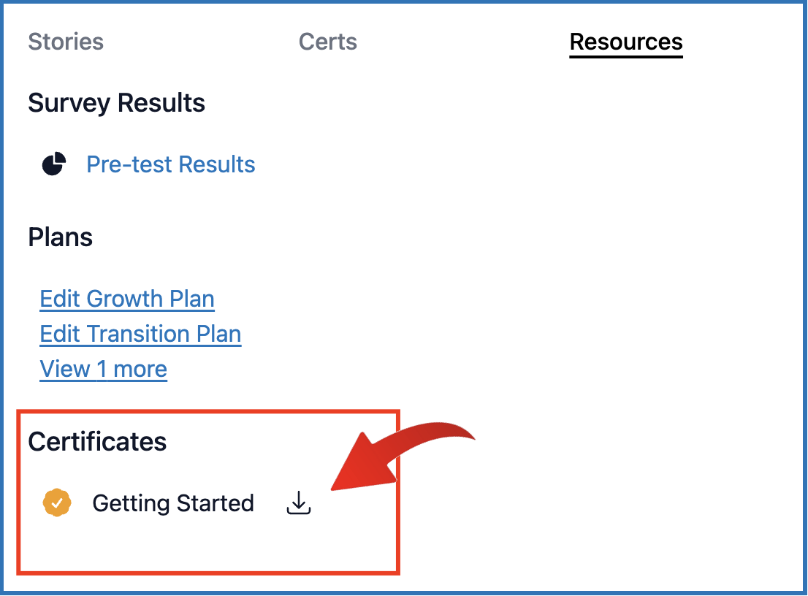
Task: Click the orange certificate badge icon
Action: 57,503
